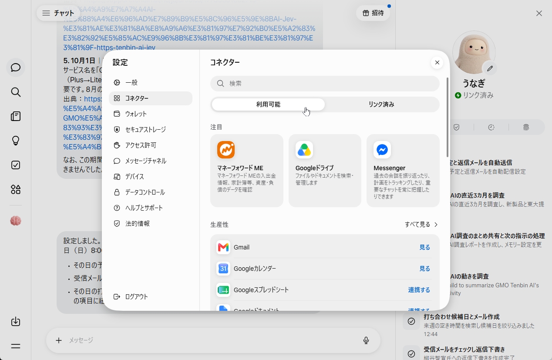Select ヘルプとサポート in settings menu
This screenshot has height=360, width=552.
[151, 208]
